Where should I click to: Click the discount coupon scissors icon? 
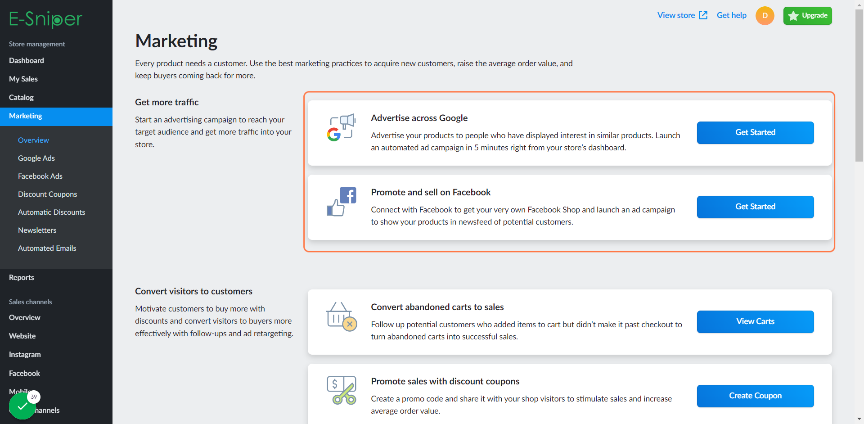pyautogui.click(x=341, y=390)
